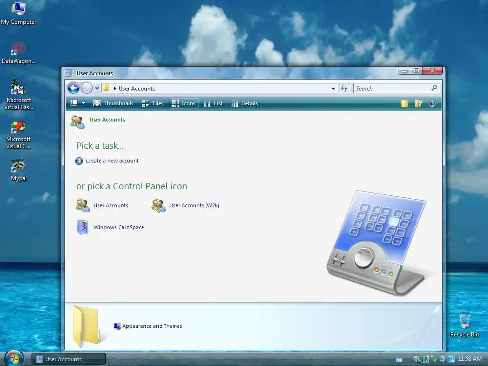
Task: Click the yellow folder icon in toolbar
Action: coord(404,103)
